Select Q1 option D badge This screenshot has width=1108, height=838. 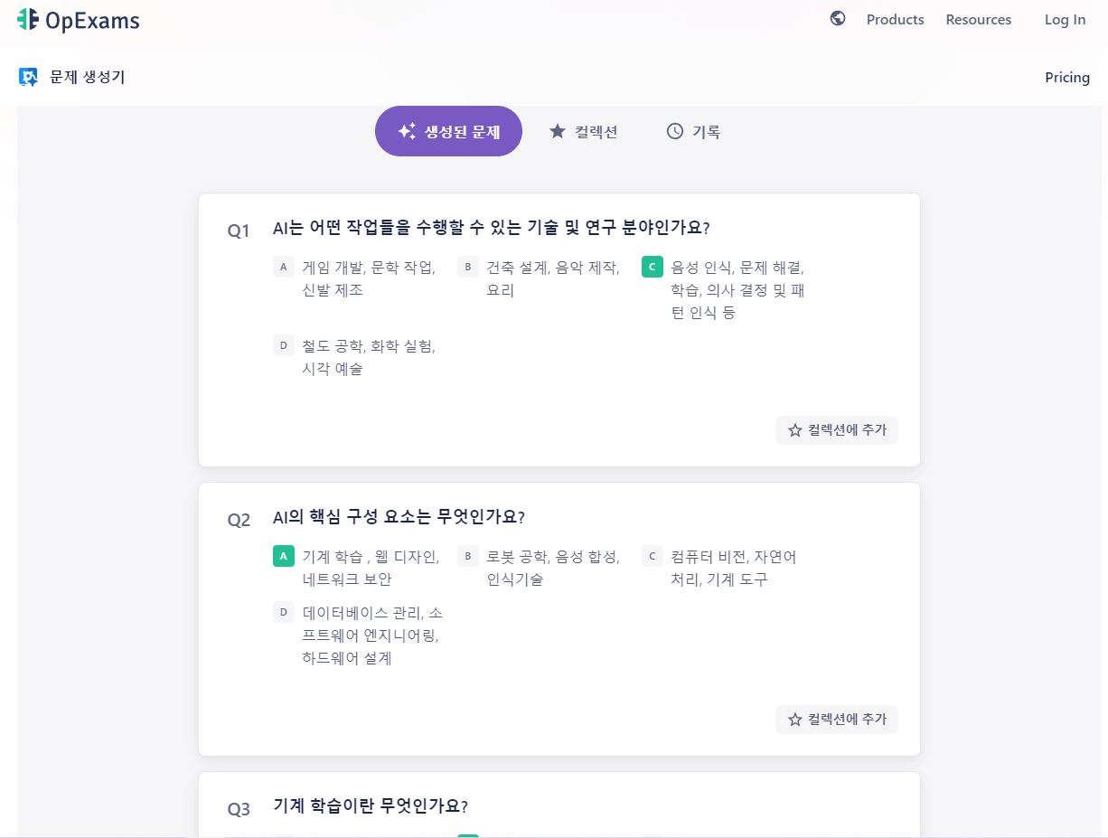[x=283, y=345]
